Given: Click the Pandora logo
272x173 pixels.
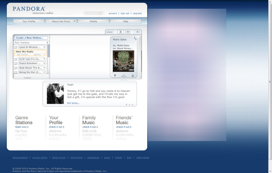Looking at the screenshot, I should point(29,9).
